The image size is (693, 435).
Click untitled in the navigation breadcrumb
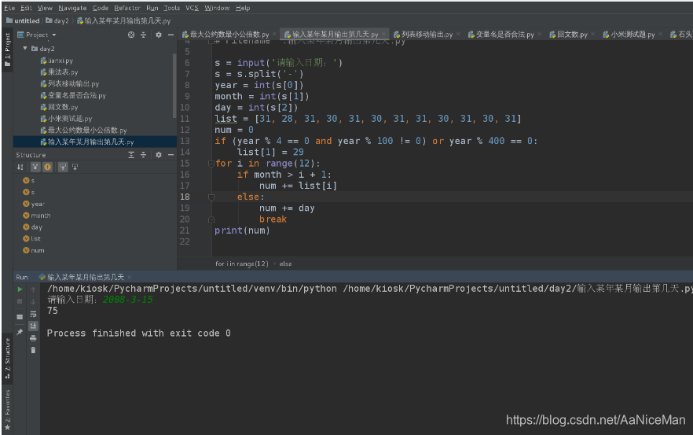[23, 20]
